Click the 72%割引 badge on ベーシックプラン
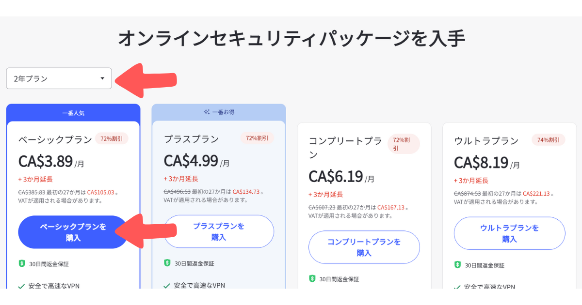 [x=112, y=138]
